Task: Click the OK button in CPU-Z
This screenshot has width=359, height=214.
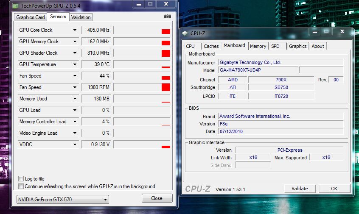Action: point(334,189)
